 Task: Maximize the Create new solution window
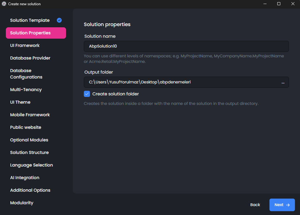[279, 4]
